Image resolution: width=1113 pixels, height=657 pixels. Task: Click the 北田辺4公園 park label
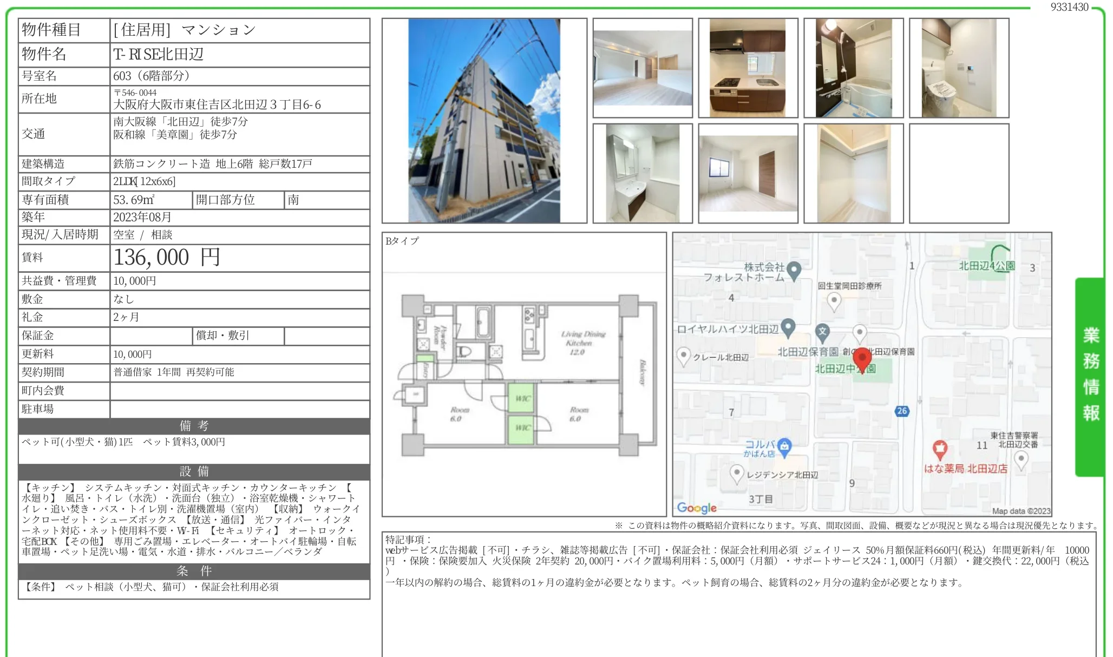click(x=986, y=266)
